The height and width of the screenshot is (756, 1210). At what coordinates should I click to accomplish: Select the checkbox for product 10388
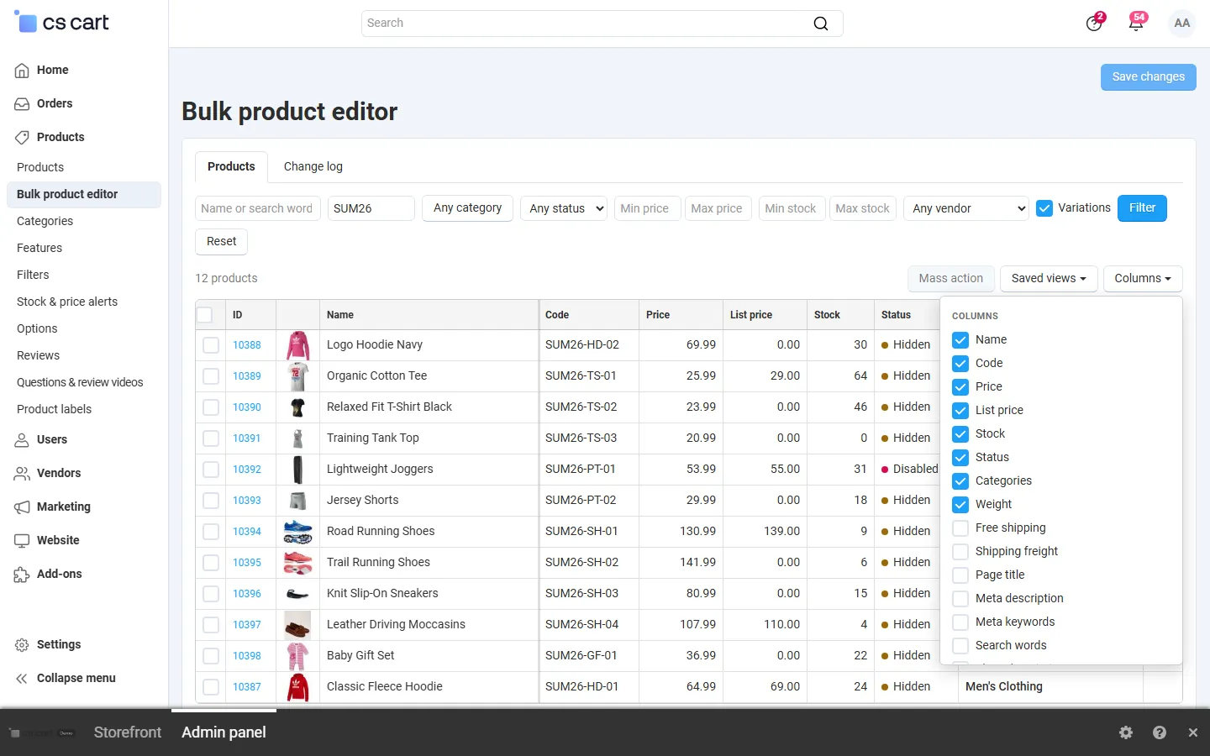click(211, 345)
